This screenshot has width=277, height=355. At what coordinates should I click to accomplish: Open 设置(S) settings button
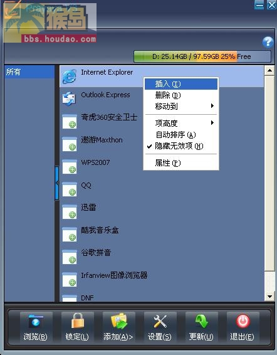pos(160,327)
